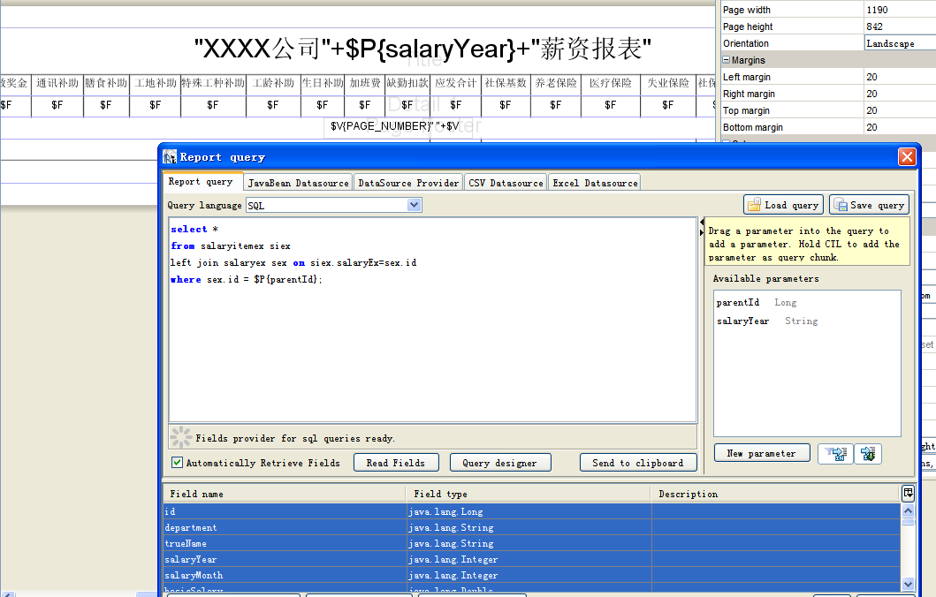The width and height of the screenshot is (936, 597).
Task: Select the Excel Datasource tab
Action: tap(594, 183)
